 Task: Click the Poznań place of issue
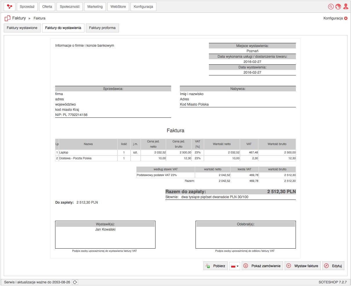252,51
